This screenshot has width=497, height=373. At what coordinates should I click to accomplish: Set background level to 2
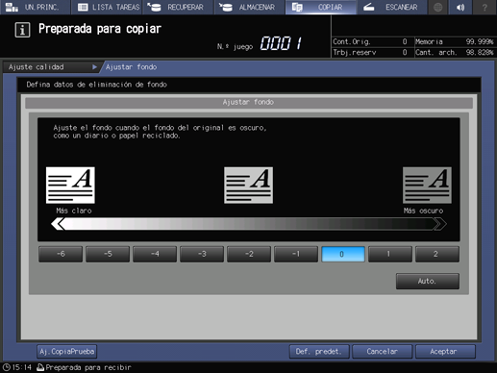point(437,254)
